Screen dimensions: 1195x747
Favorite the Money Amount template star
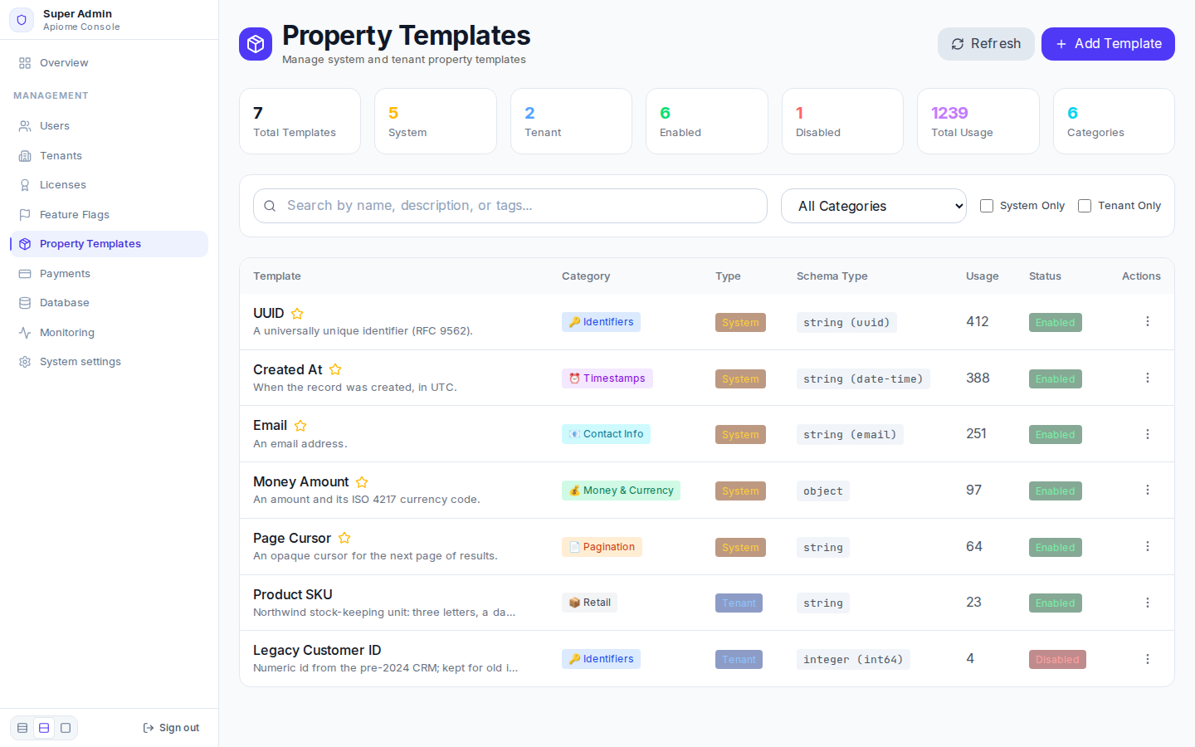362,482
